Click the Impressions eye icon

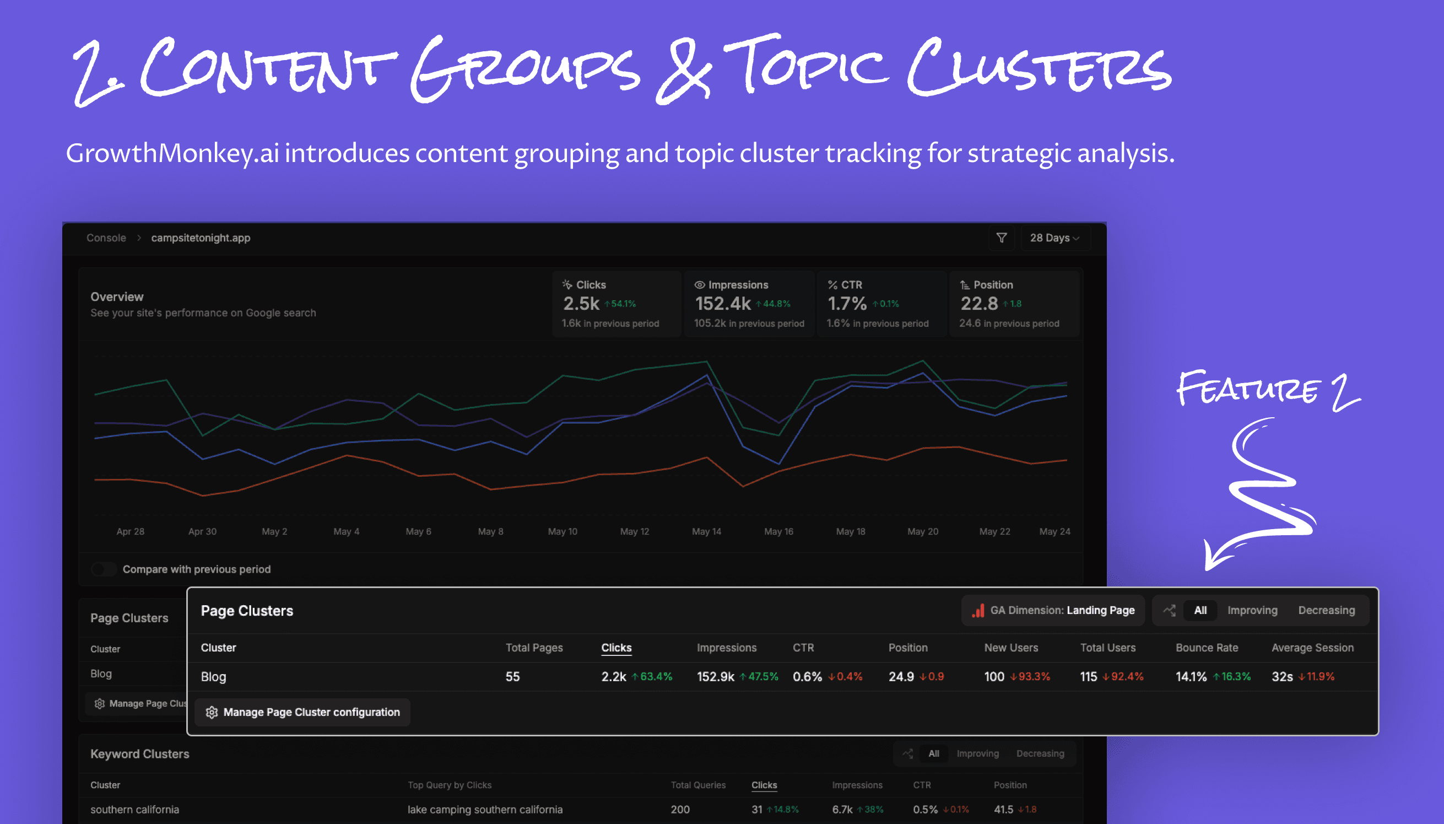pyautogui.click(x=700, y=284)
